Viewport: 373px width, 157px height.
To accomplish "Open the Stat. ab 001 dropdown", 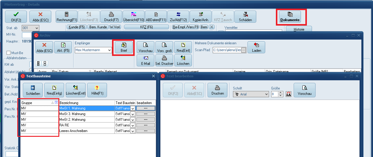I will (37, 28).
